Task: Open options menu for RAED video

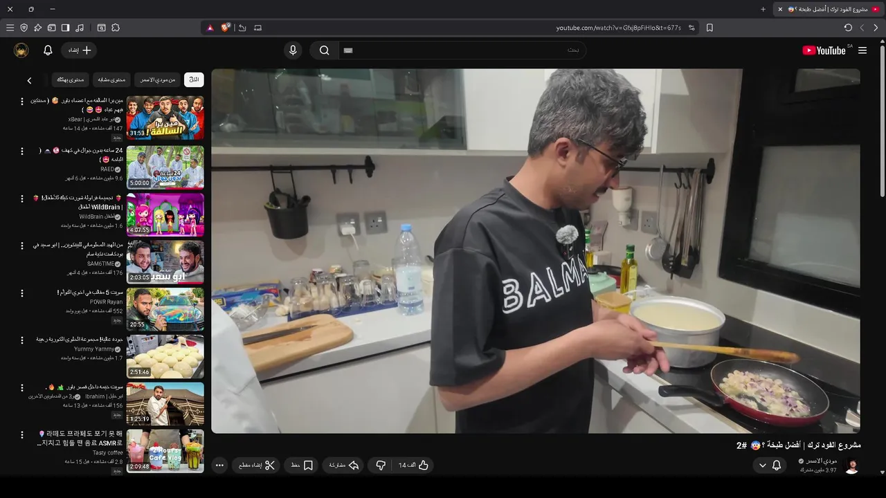Action: pyautogui.click(x=21, y=151)
